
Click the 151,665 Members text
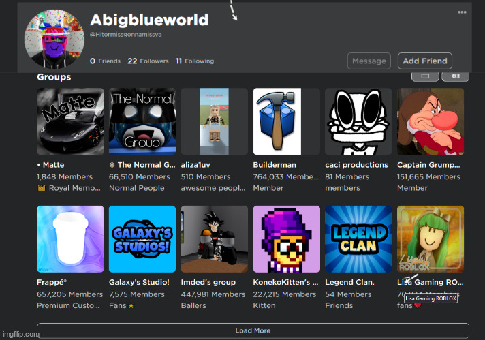(x=428, y=176)
